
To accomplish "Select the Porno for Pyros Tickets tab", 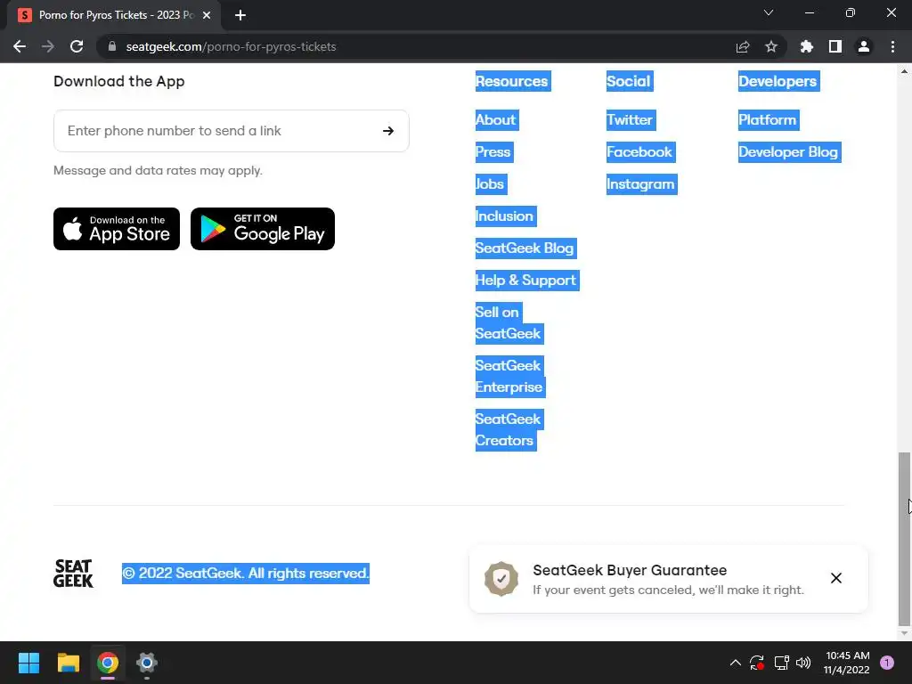I will (x=114, y=15).
